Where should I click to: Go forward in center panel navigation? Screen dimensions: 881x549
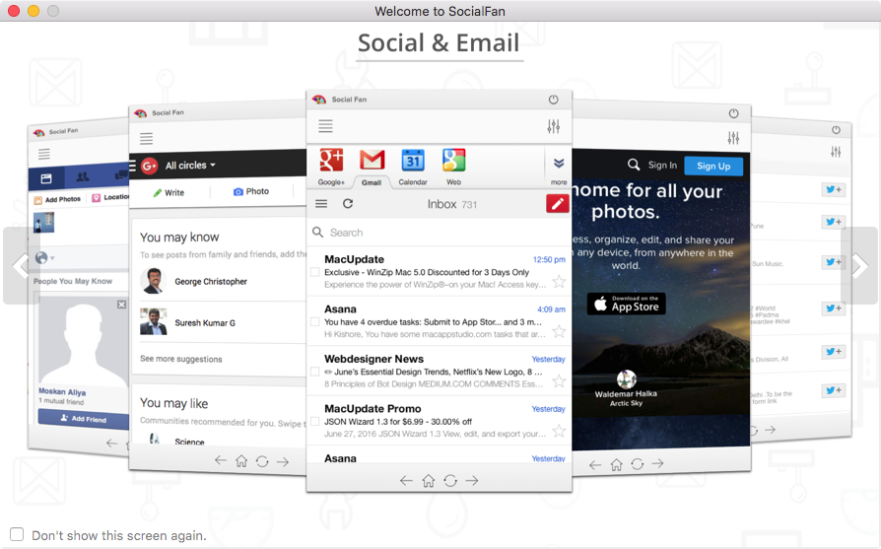pyautogui.click(x=472, y=480)
